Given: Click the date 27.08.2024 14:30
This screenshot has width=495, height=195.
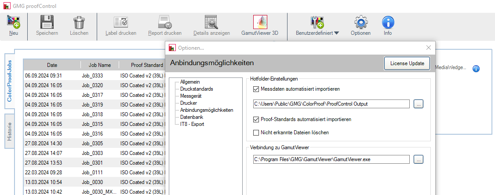Looking at the screenshot, I should tap(44, 143).
